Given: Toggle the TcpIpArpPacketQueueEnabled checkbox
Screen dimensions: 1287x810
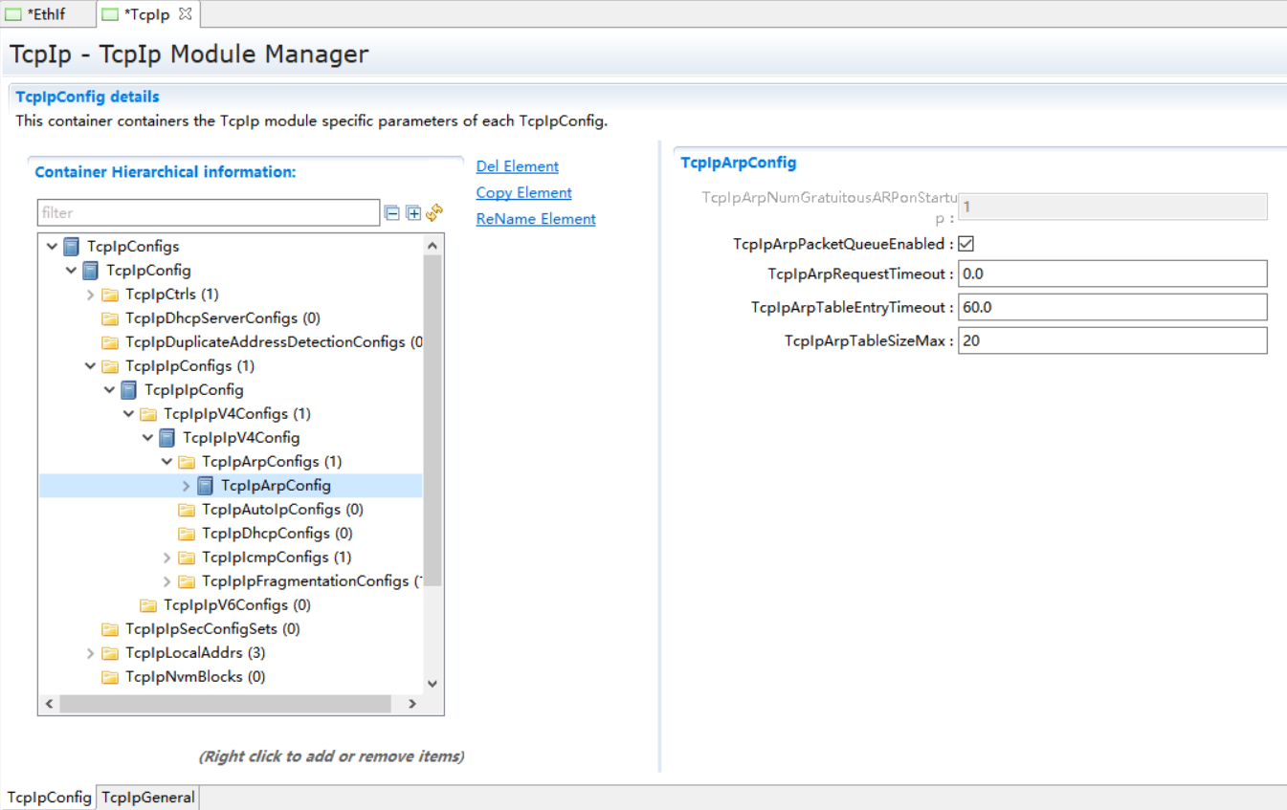Looking at the screenshot, I should (966, 244).
